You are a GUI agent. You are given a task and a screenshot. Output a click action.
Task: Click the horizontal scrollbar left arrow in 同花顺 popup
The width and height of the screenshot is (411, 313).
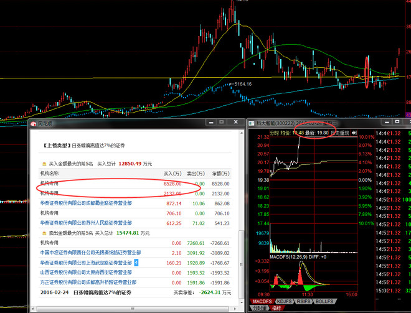33,309
